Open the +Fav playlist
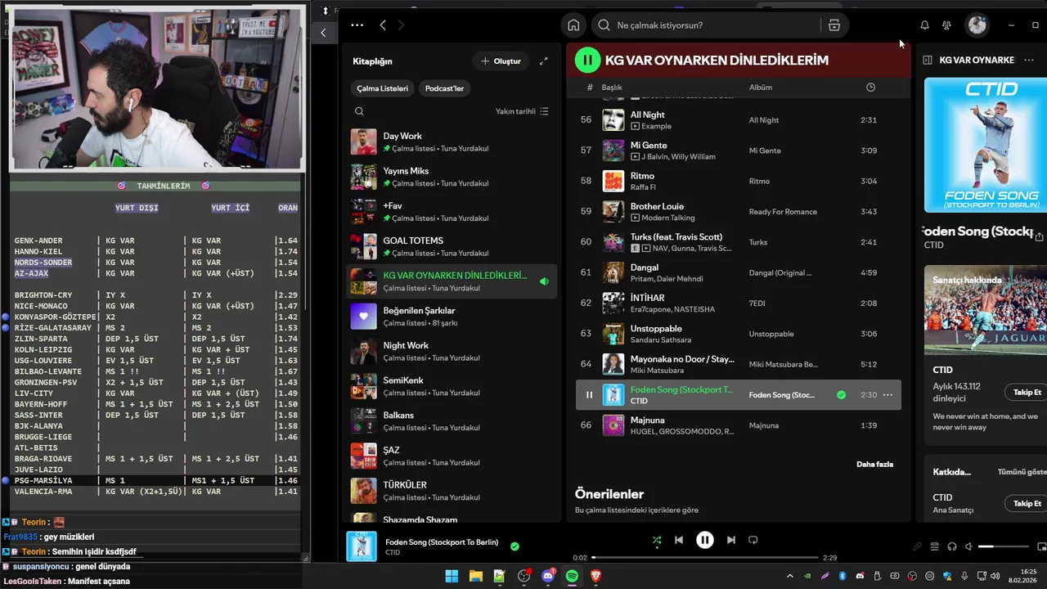 pyautogui.click(x=452, y=212)
